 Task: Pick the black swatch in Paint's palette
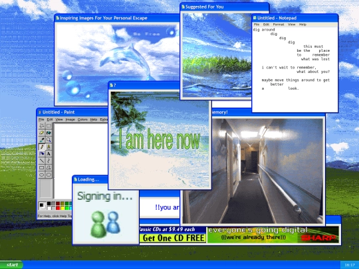(49, 203)
